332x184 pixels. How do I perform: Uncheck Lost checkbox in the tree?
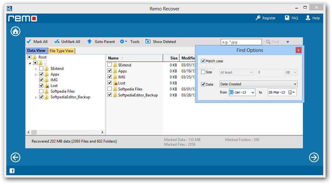41,86
